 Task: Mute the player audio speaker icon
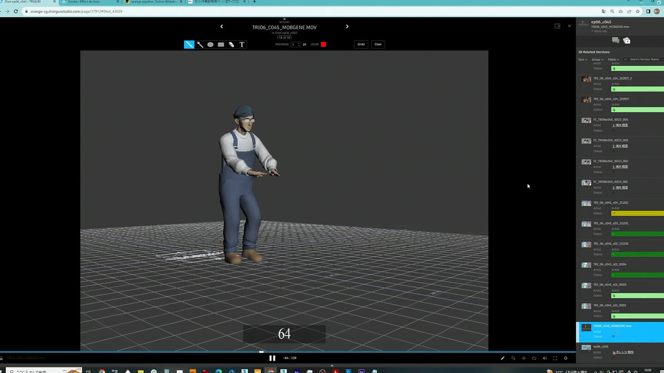(545, 358)
